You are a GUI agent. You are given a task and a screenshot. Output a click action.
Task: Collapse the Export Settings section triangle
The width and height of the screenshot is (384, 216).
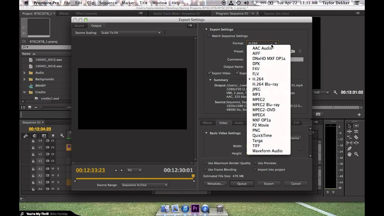(206, 29)
